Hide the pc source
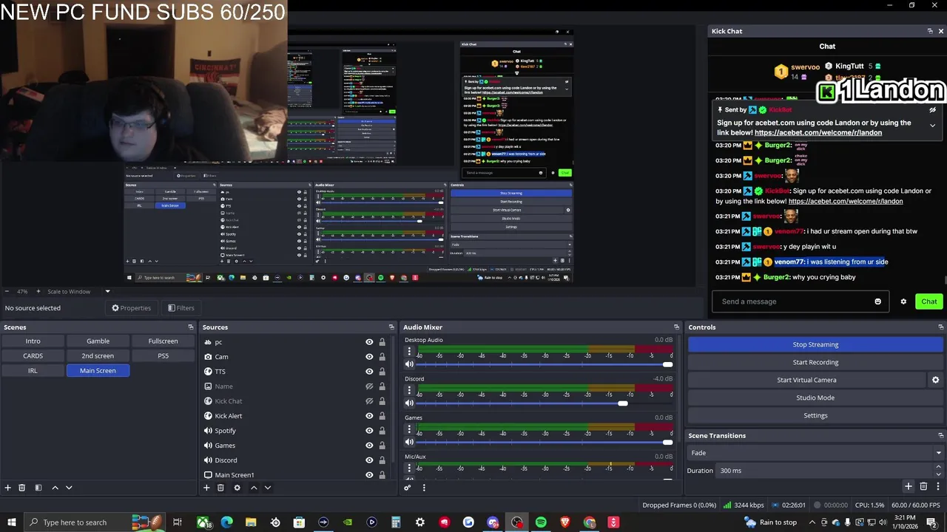This screenshot has width=947, height=532. 369,342
